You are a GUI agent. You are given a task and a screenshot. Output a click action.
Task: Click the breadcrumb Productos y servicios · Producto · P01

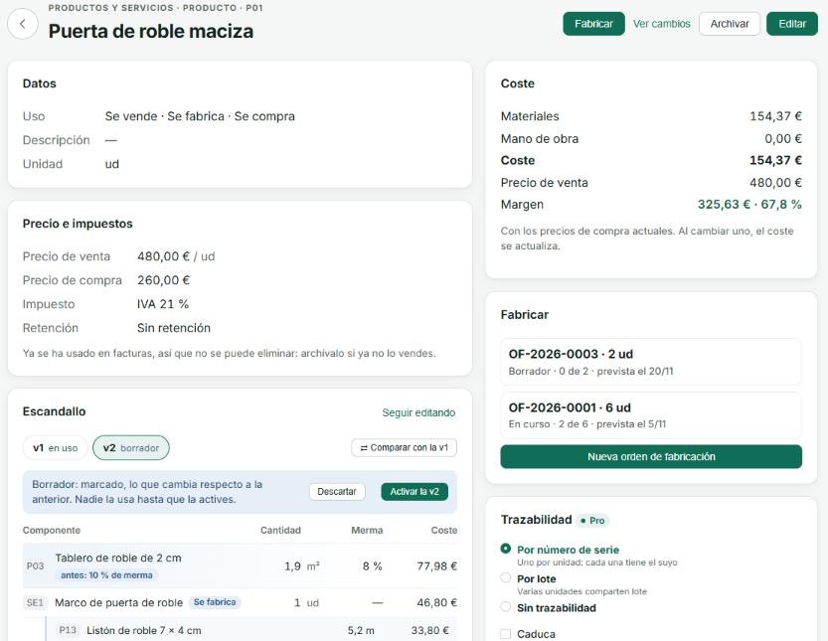[x=155, y=8]
